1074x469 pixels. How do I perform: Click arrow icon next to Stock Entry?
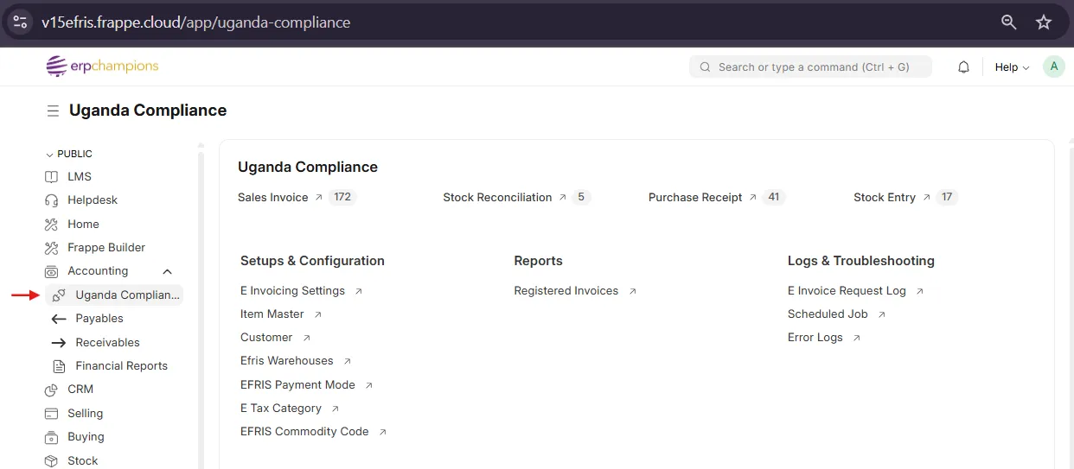(x=926, y=198)
